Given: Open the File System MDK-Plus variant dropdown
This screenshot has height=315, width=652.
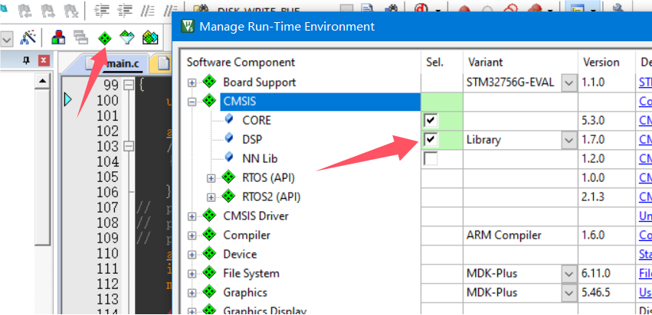Looking at the screenshot, I should pyautogui.click(x=568, y=274).
